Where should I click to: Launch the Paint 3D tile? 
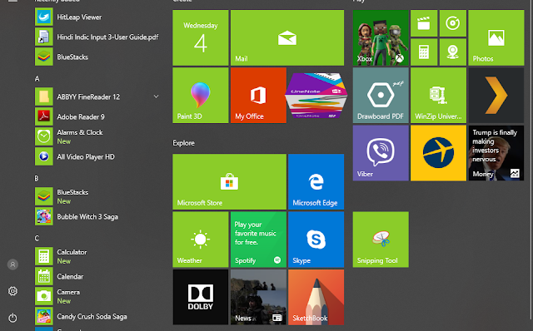coord(201,96)
